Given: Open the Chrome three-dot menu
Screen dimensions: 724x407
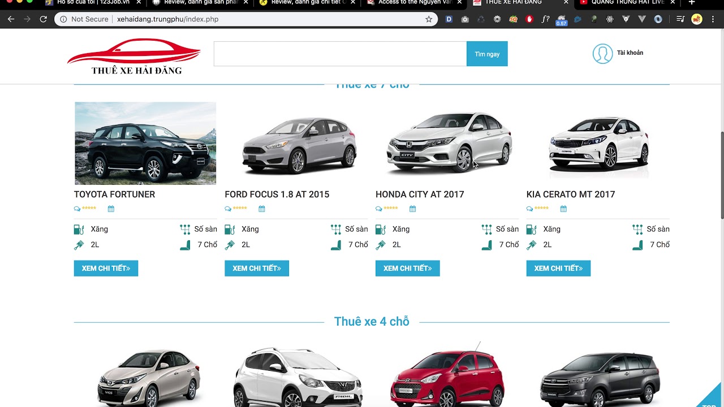Looking at the screenshot, I should (714, 19).
